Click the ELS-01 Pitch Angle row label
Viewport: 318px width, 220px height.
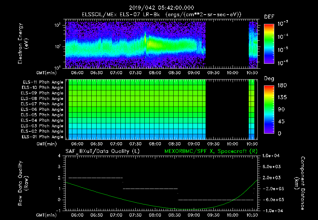click(x=43, y=137)
